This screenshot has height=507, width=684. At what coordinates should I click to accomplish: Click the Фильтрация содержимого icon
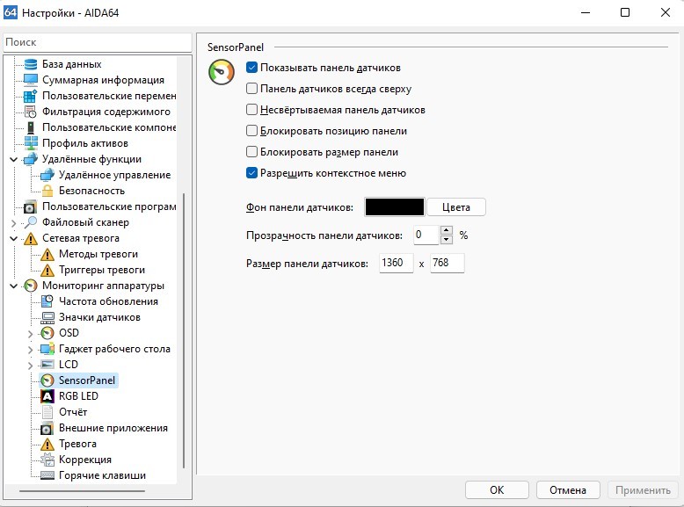(x=31, y=112)
